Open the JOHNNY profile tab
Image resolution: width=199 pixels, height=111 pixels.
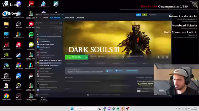[x=80, y=18]
